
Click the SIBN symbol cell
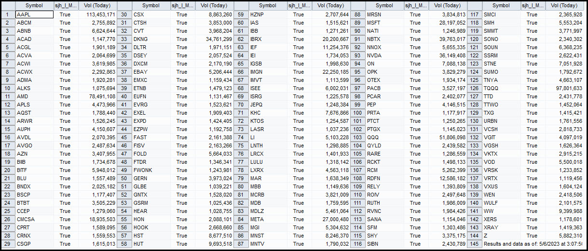384,244
